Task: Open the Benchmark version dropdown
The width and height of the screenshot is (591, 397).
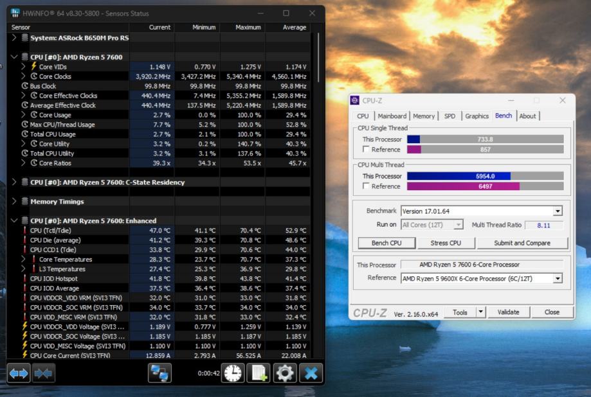Action: click(x=557, y=211)
